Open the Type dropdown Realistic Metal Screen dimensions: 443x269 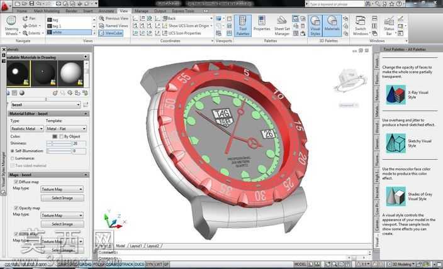point(27,128)
